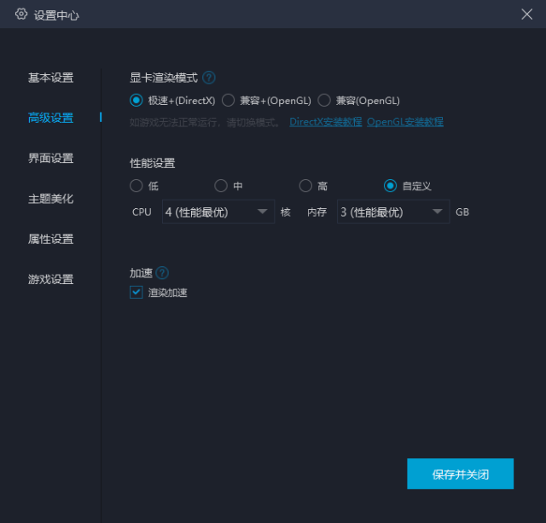Switch to 界面设置 tab
The image size is (546, 523).
51,158
